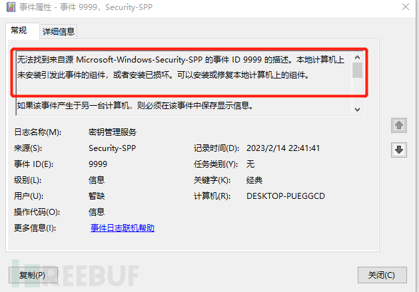This screenshot has height=292, width=419.
Task: Click description box scroll up arrow
Action: 357,57
